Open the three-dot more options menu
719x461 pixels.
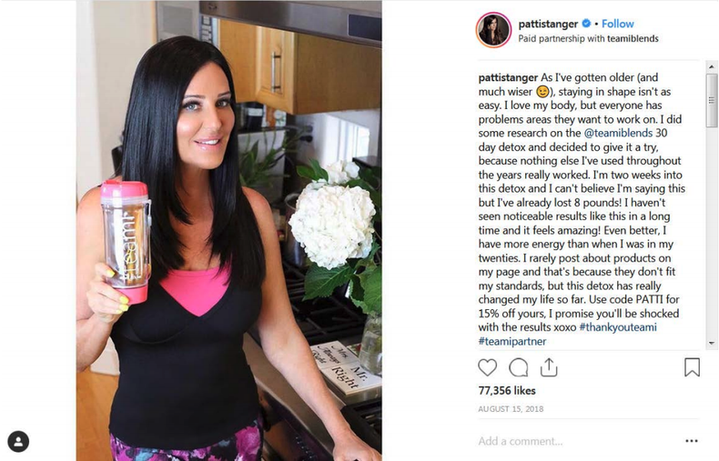(x=692, y=441)
